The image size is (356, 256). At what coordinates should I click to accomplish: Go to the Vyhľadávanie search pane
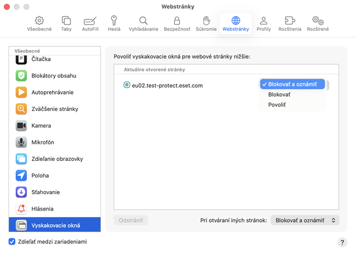(143, 23)
